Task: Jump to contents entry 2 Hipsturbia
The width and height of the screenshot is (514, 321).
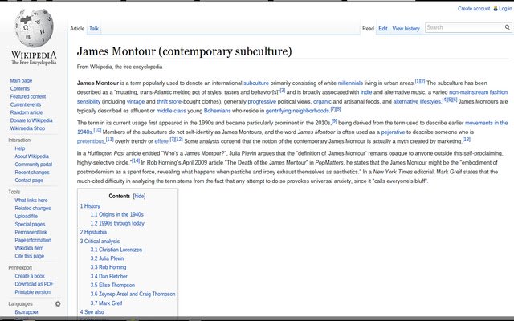Action: [x=93, y=232]
